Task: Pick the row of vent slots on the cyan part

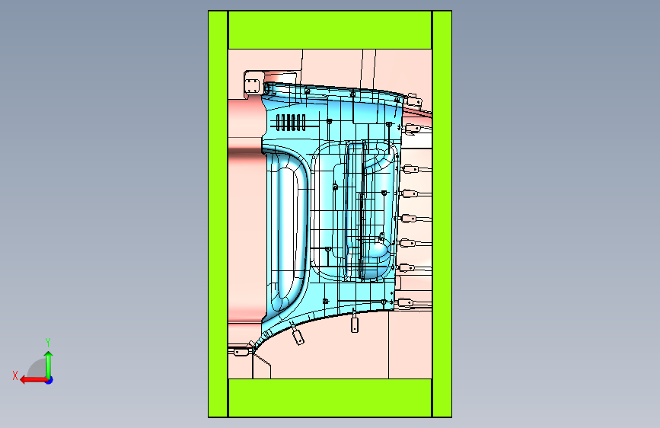Action: pyautogui.click(x=291, y=123)
